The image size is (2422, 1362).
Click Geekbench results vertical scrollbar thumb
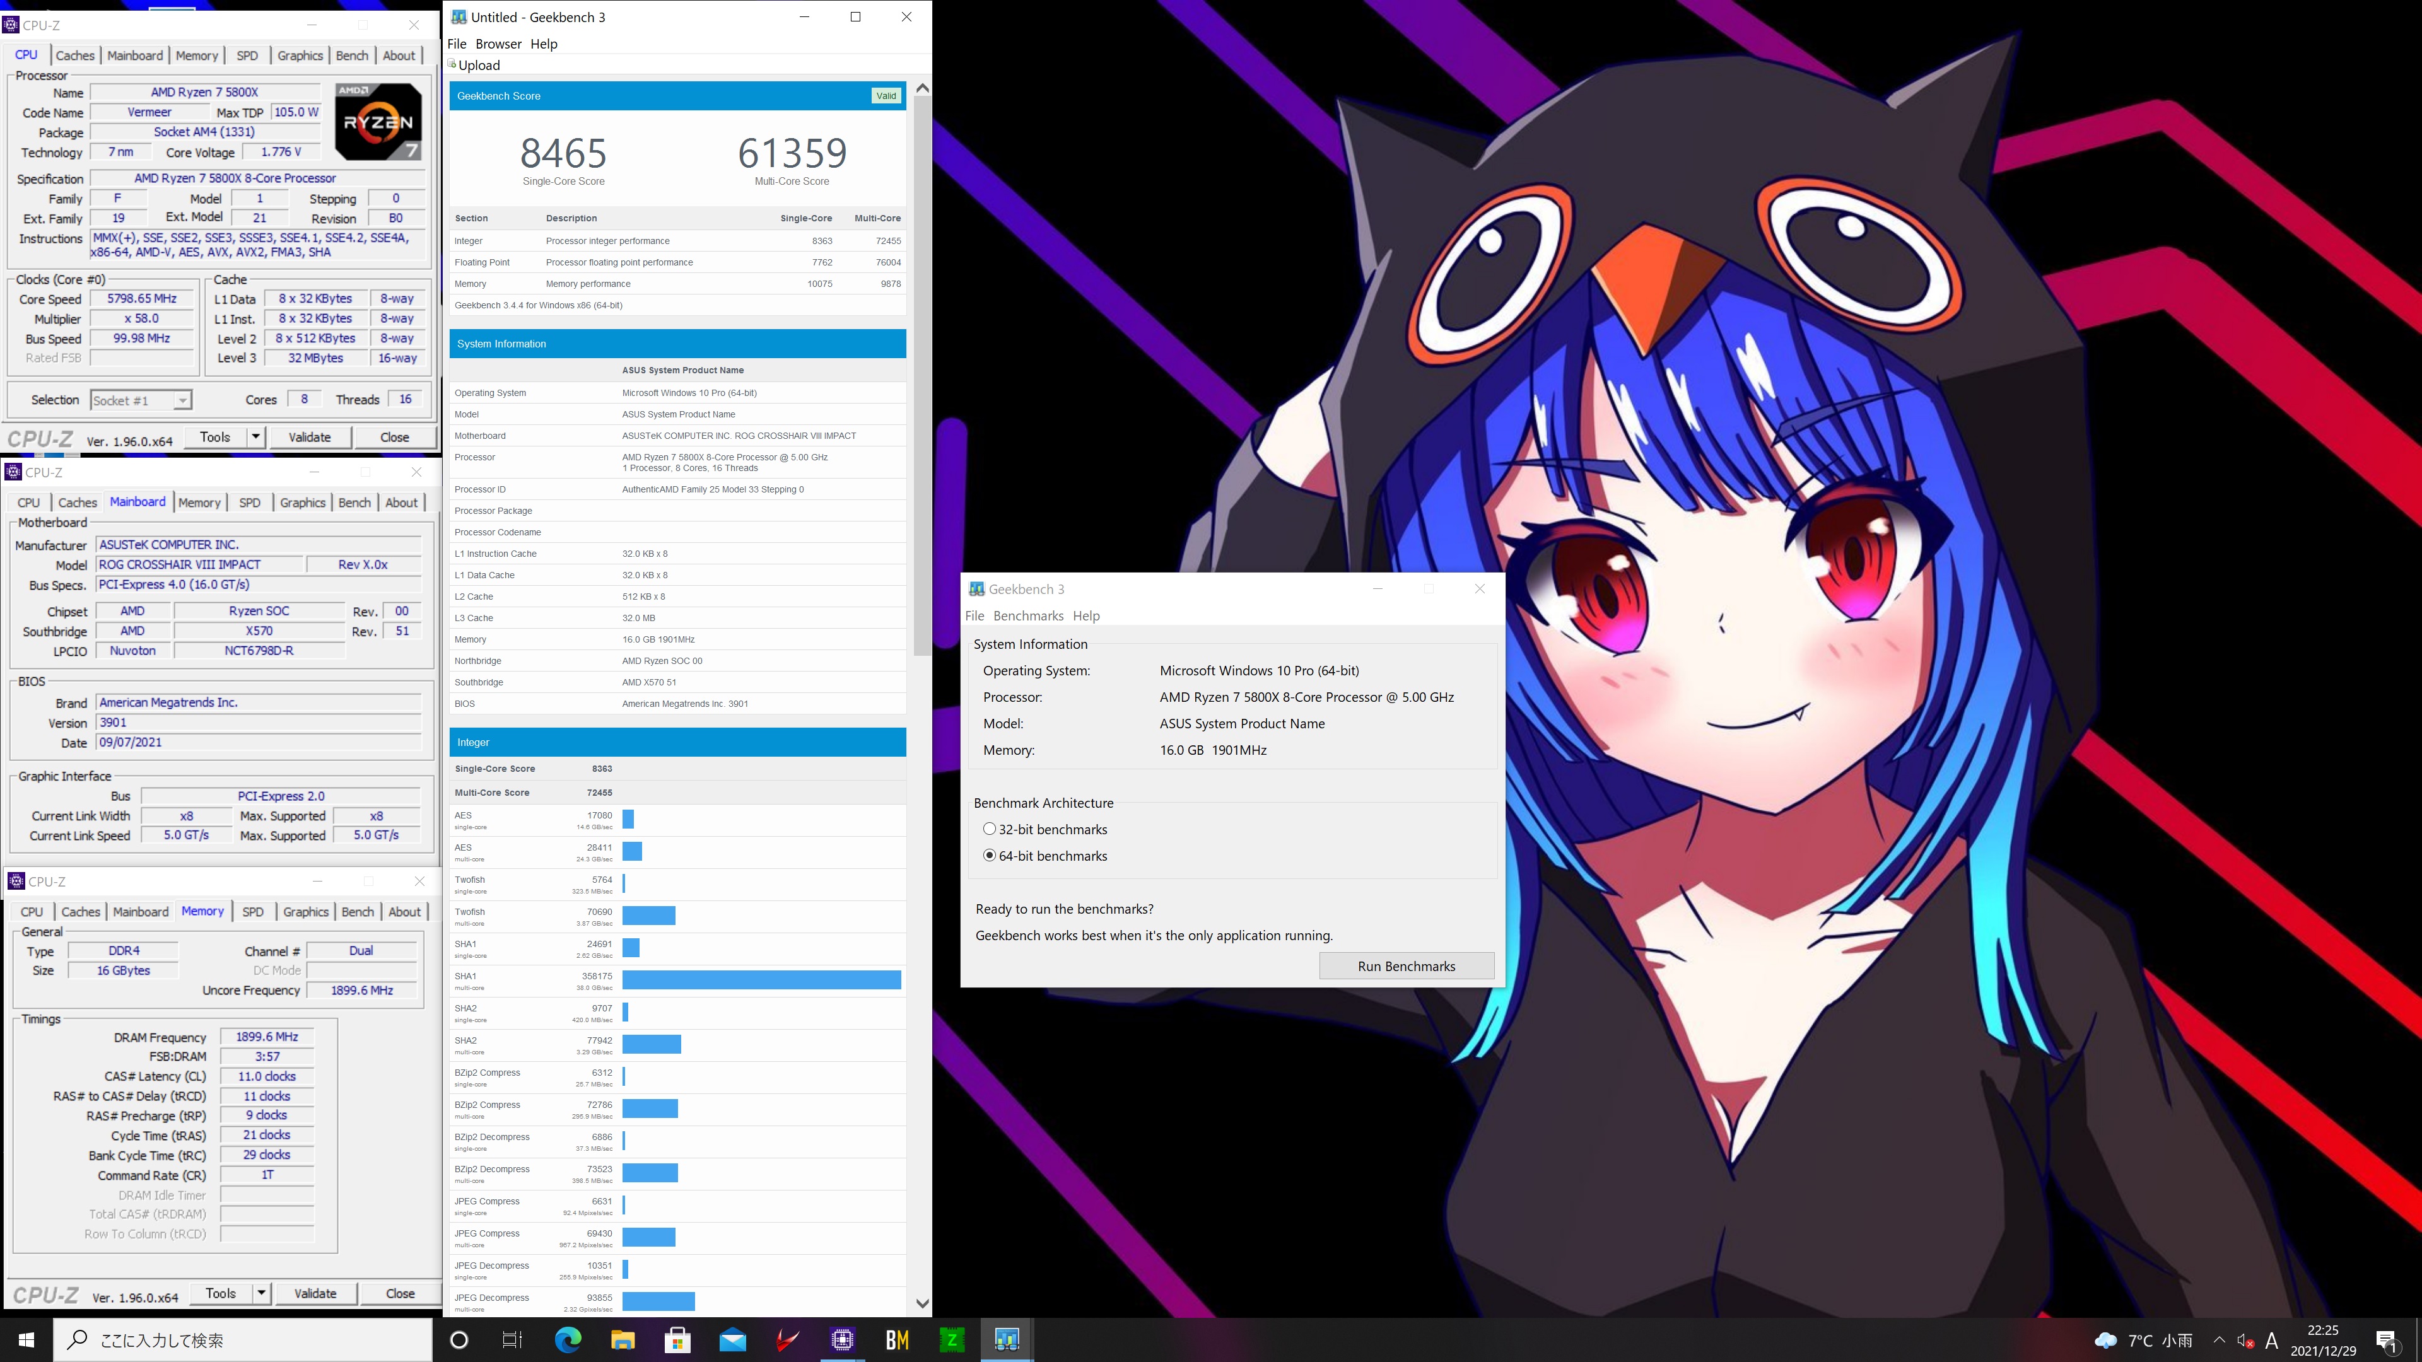[x=922, y=375]
